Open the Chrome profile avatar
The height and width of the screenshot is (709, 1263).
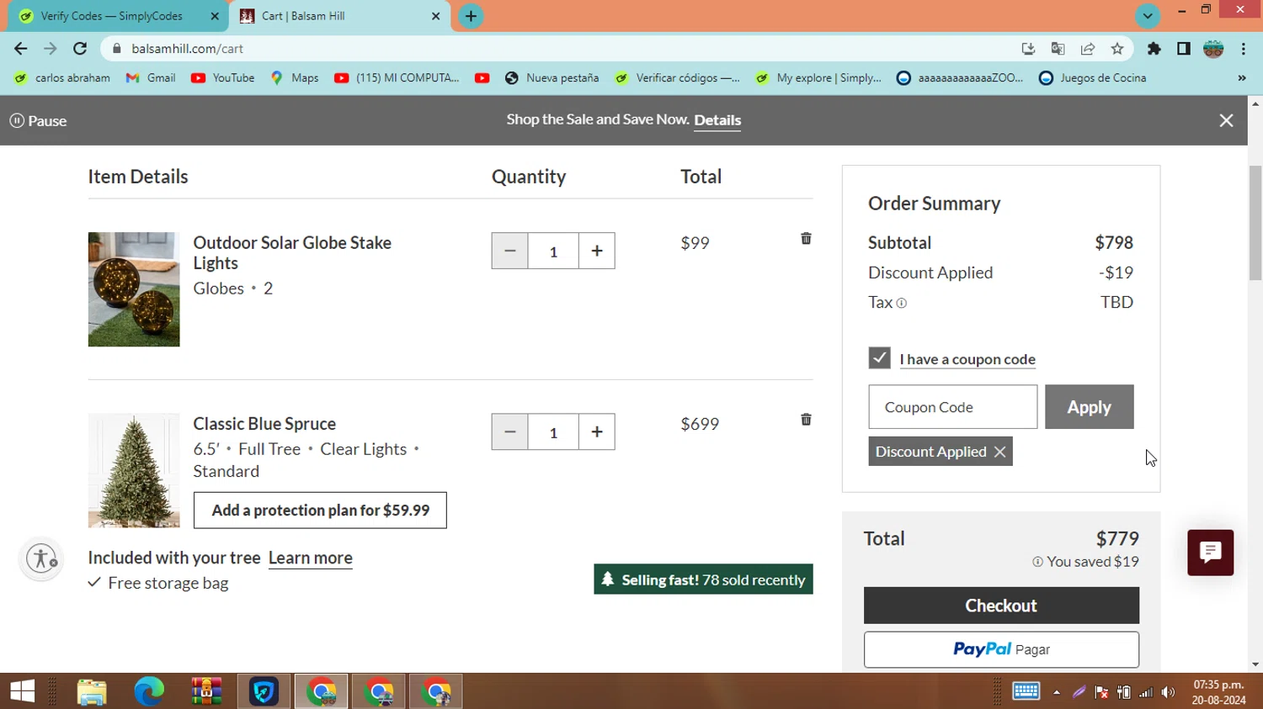click(x=1213, y=49)
